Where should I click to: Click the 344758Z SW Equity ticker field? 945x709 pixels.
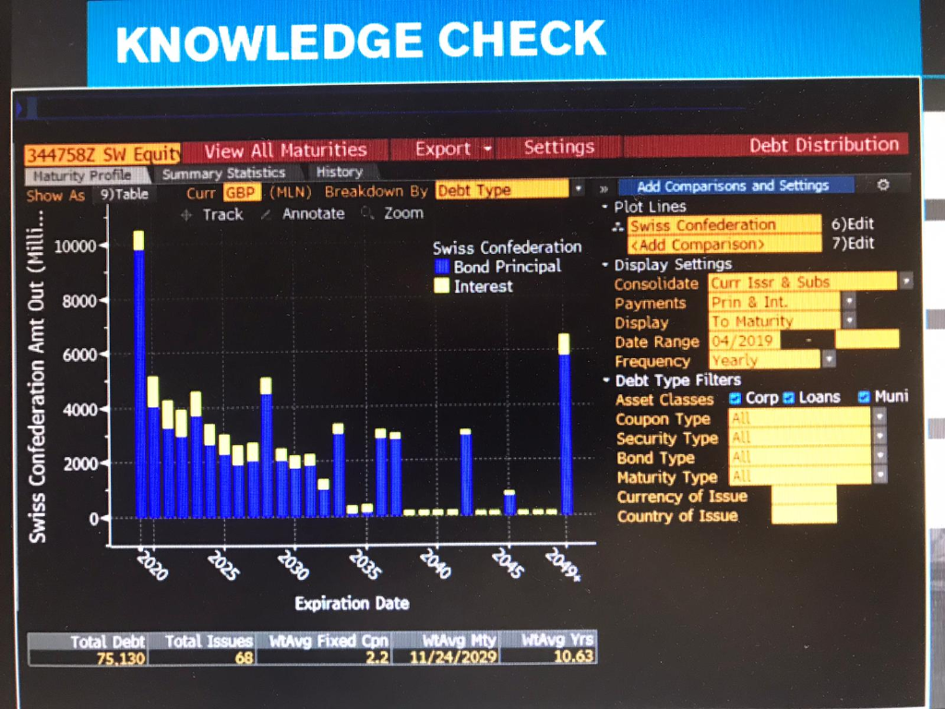[x=102, y=154]
